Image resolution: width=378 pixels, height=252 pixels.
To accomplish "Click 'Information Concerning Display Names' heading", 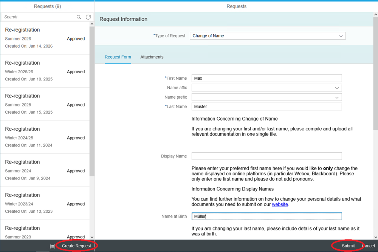I will click(x=232, y=189).
